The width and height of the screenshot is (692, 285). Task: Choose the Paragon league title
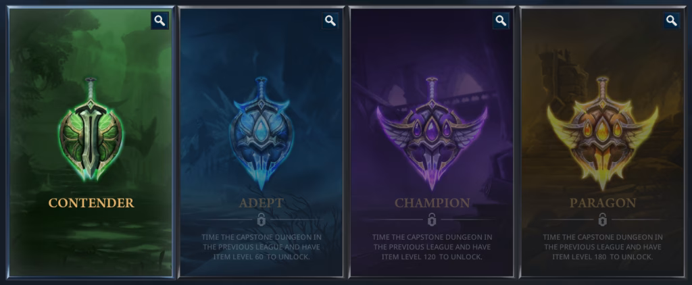603,203
